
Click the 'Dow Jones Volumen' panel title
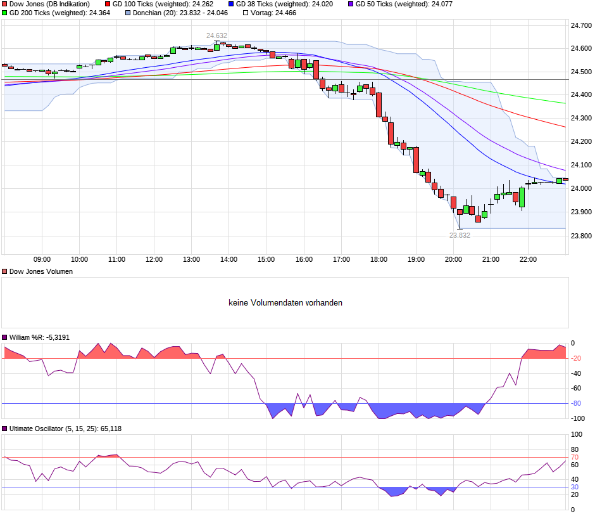(41, 272)
